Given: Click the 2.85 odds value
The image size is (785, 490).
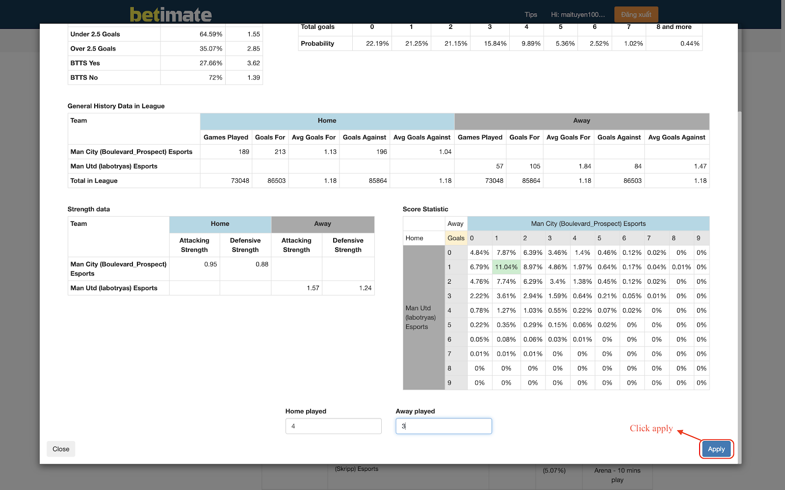Looking at the screenshot, I should coord(254,49).
